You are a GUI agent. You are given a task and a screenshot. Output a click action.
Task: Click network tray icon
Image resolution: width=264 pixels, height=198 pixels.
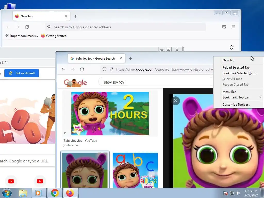coord(232,193)
